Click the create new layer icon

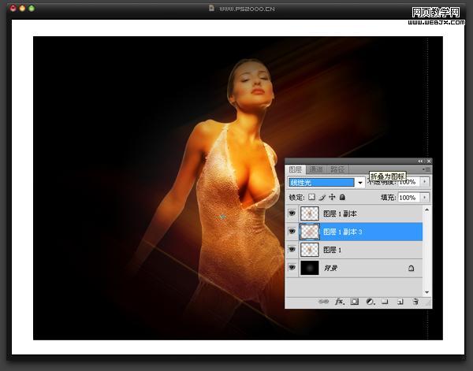pos(400,302)
